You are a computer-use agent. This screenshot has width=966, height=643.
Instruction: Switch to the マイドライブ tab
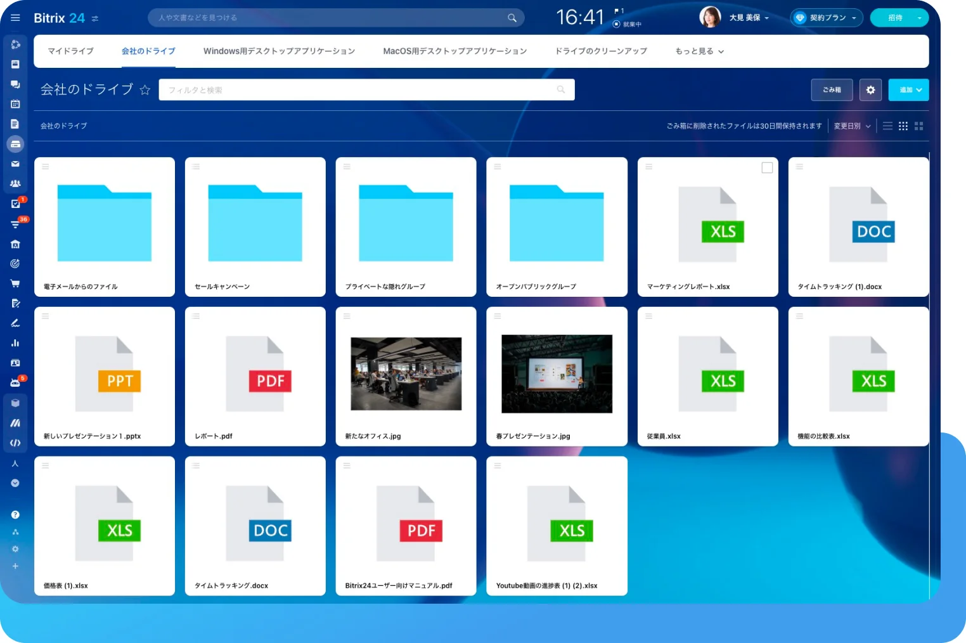70,51
